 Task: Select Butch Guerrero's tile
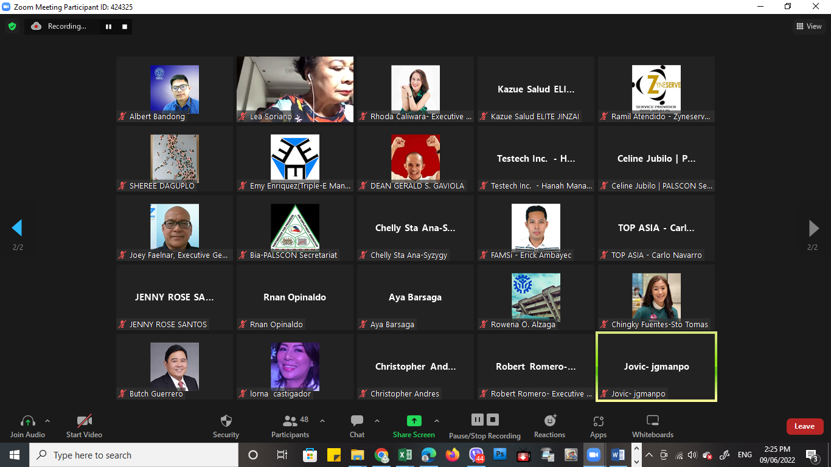(175, 367)
